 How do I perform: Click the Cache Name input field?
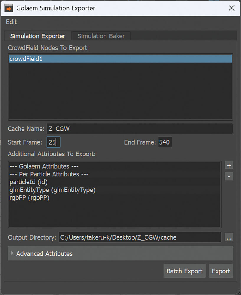[140, 129]
